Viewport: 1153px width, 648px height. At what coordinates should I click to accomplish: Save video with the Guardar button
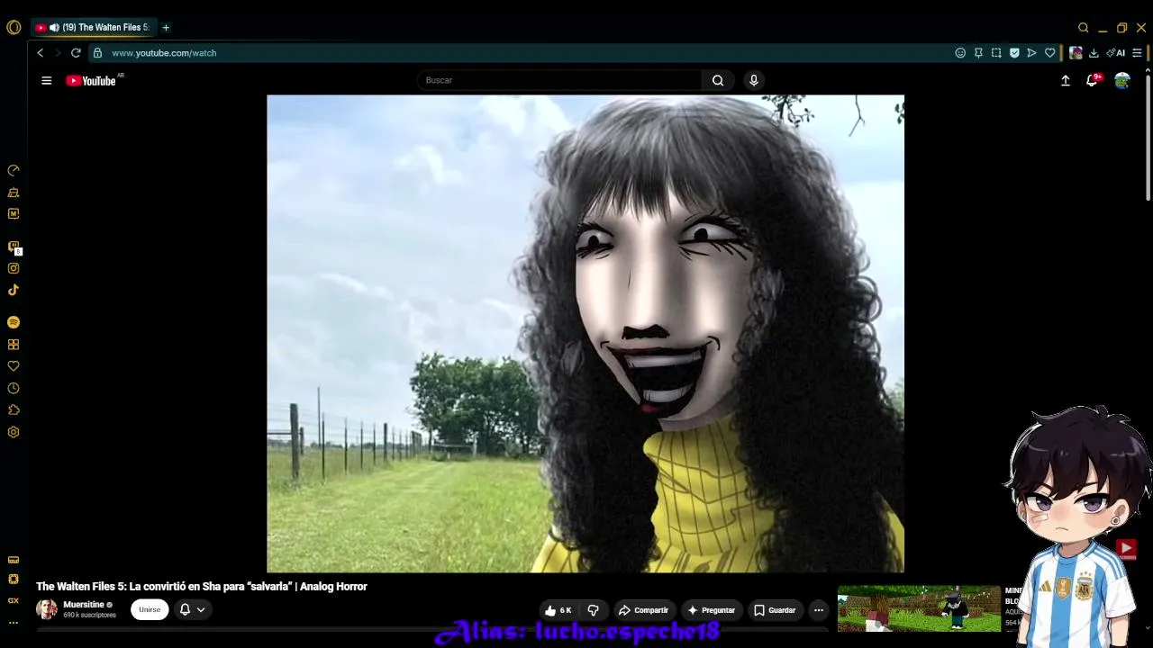click(775, 610)
